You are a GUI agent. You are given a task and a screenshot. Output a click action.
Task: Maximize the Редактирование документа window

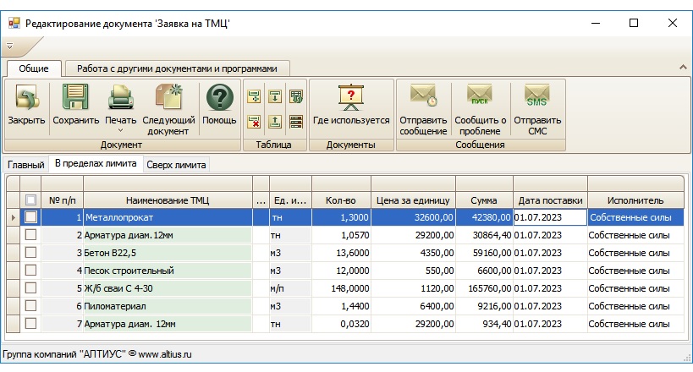(x=634, y=23)
